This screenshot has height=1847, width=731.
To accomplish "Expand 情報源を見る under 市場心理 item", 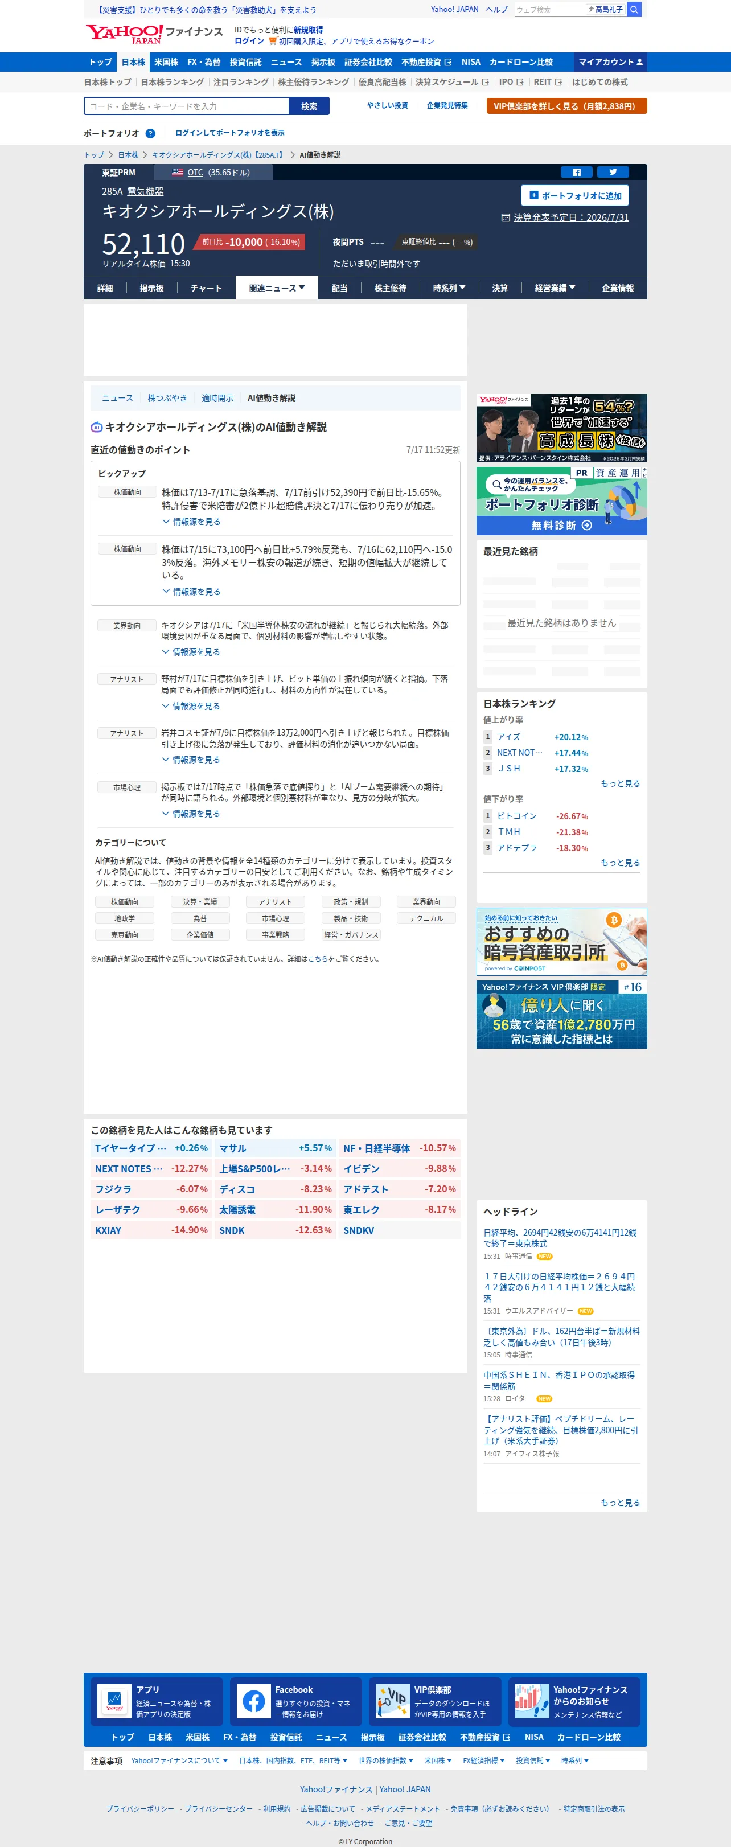I will [191, 814].
